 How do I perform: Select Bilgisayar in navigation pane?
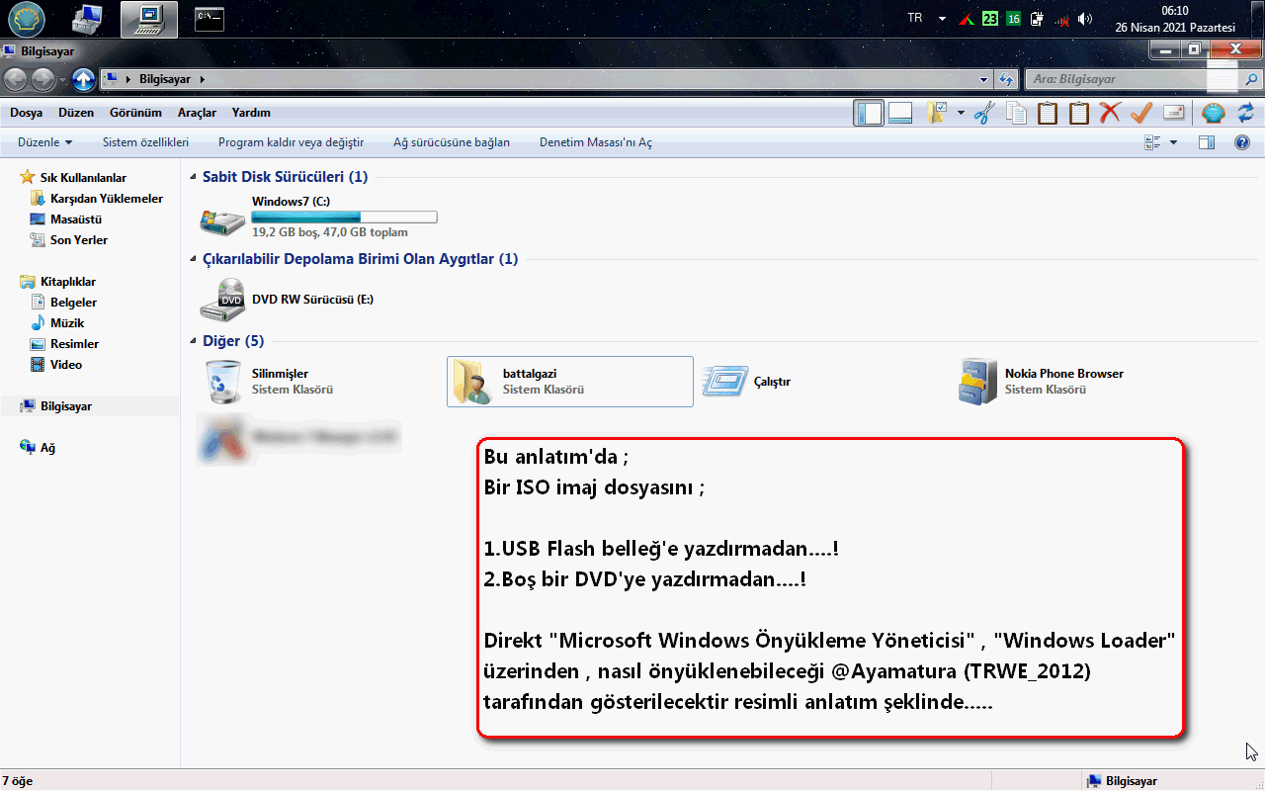coord(66,406)
